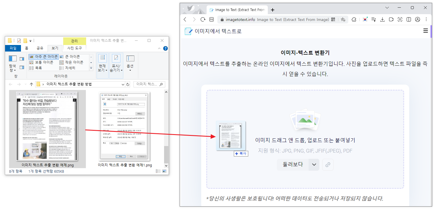This screenshot has height=210, width=435.
Task: Click the video capture icon in browser toolbar
Action: click(391, 20)
